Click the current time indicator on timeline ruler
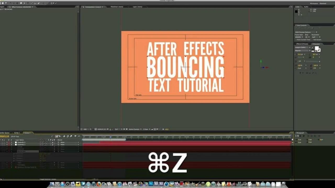This screenshot has height=188, width=335. (110, 137)
